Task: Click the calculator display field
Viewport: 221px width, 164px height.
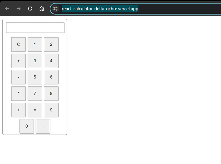Action: pos(35,28)
